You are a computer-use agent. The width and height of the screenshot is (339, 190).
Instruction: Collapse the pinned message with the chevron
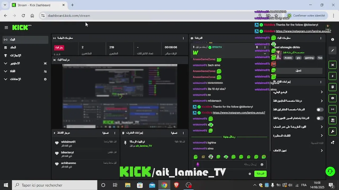[265, 53]
